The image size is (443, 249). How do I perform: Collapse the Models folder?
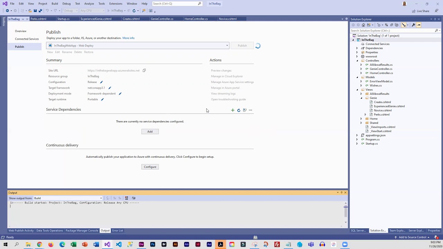pos(358,77)
